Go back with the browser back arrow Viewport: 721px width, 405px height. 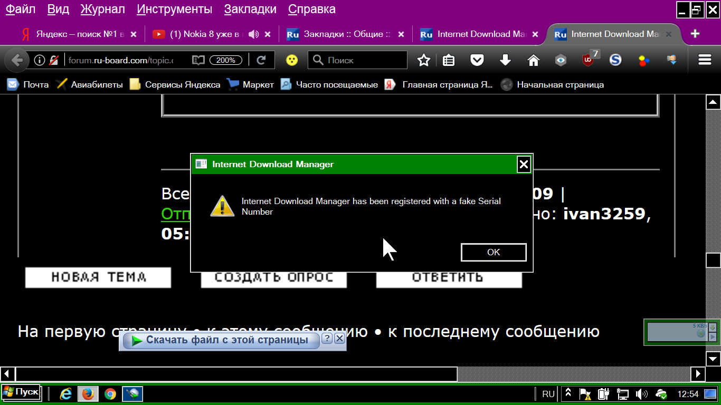pos(17,60)
